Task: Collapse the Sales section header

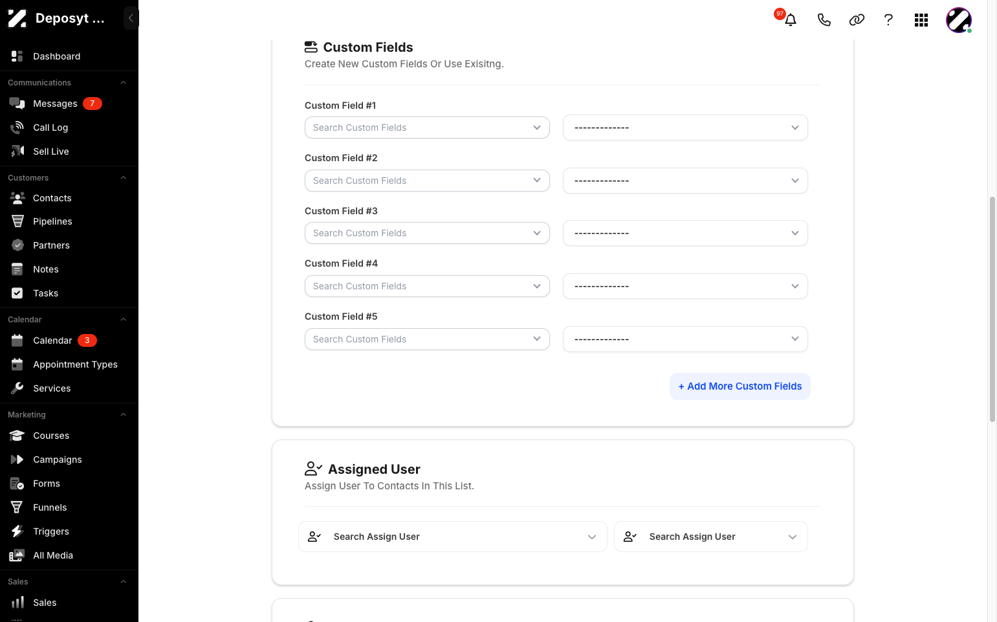Action: click(x=123, y=582)
